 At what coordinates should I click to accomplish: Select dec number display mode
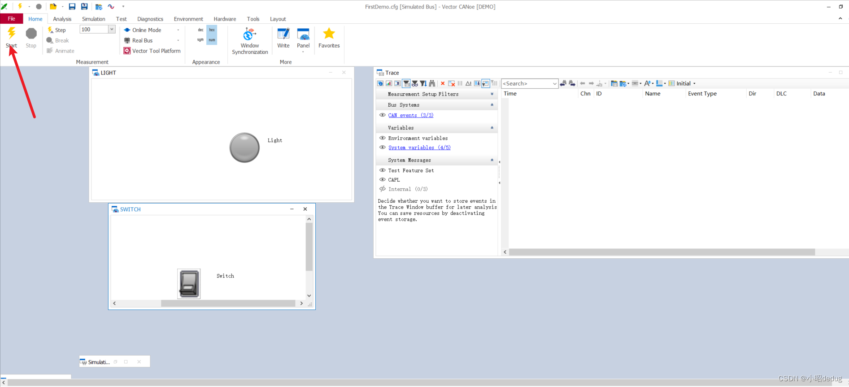[200, 30]
